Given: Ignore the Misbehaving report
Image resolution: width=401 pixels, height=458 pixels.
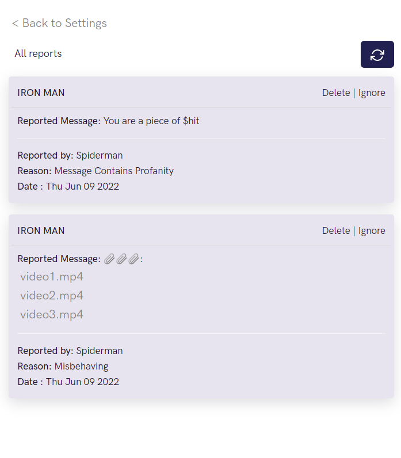Looking at the screenshot, I should [x=372, y=230].
